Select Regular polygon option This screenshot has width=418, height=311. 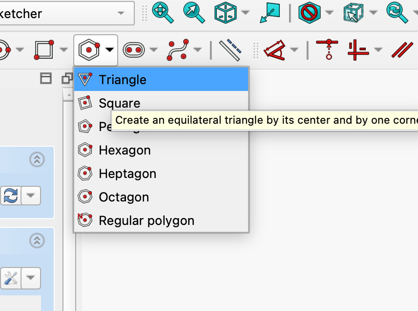(161, 221)
